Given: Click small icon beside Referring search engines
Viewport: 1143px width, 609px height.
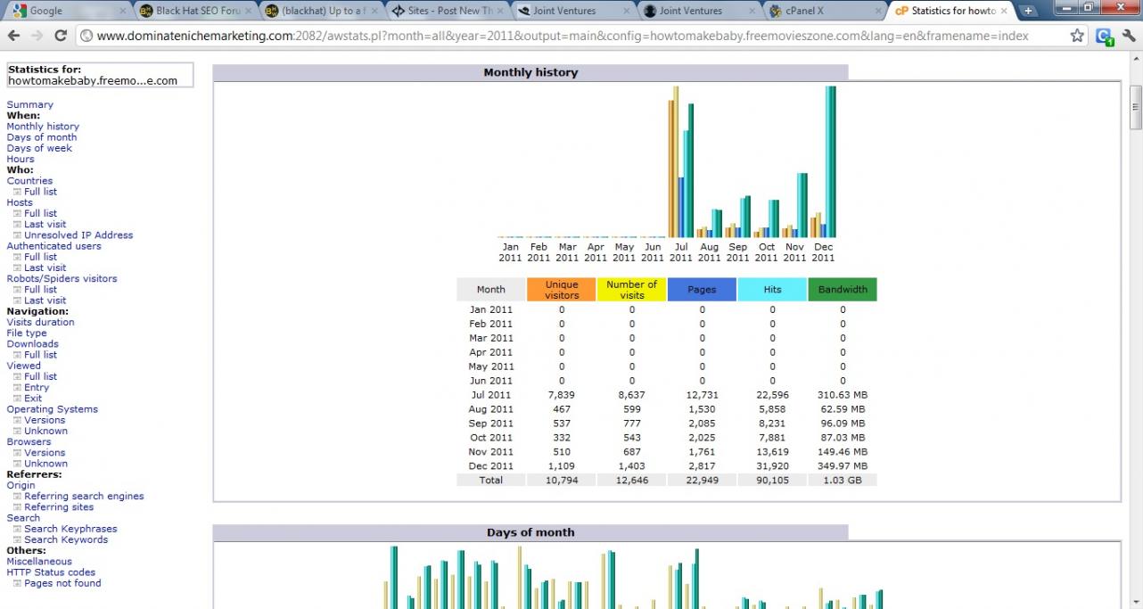Looking at the screenshot, I should (x=18, y=497).
